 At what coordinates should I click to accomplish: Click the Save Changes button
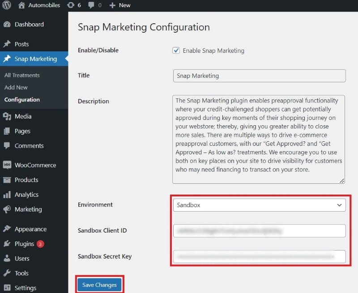[99, 285]
